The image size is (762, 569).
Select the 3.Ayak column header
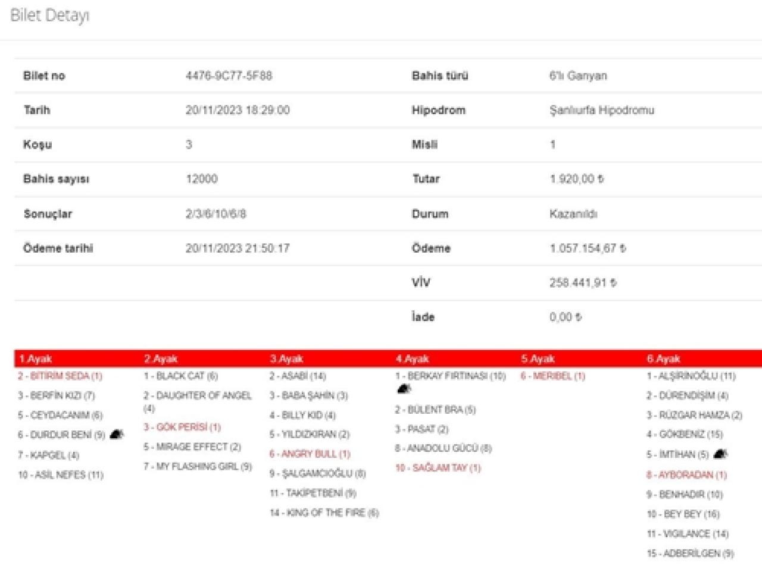point(286,359)
